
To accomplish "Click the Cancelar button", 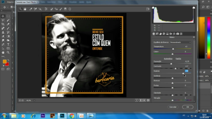I will (x=173, y=107).
